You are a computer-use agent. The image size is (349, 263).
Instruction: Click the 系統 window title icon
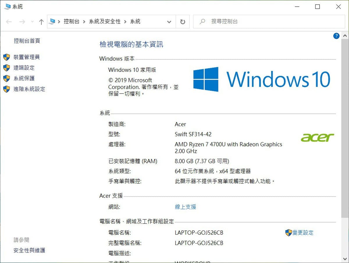(x=7, y=6)
